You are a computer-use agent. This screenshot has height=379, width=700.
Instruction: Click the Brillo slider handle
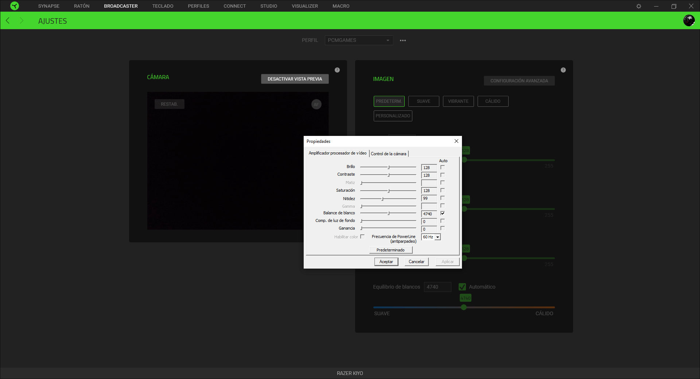click(389, 167)
